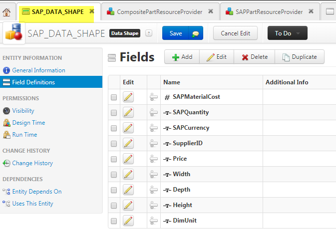Click the reorder handle for DimUnit
This screenshot has height=241, width=336.
coord(153,221)
